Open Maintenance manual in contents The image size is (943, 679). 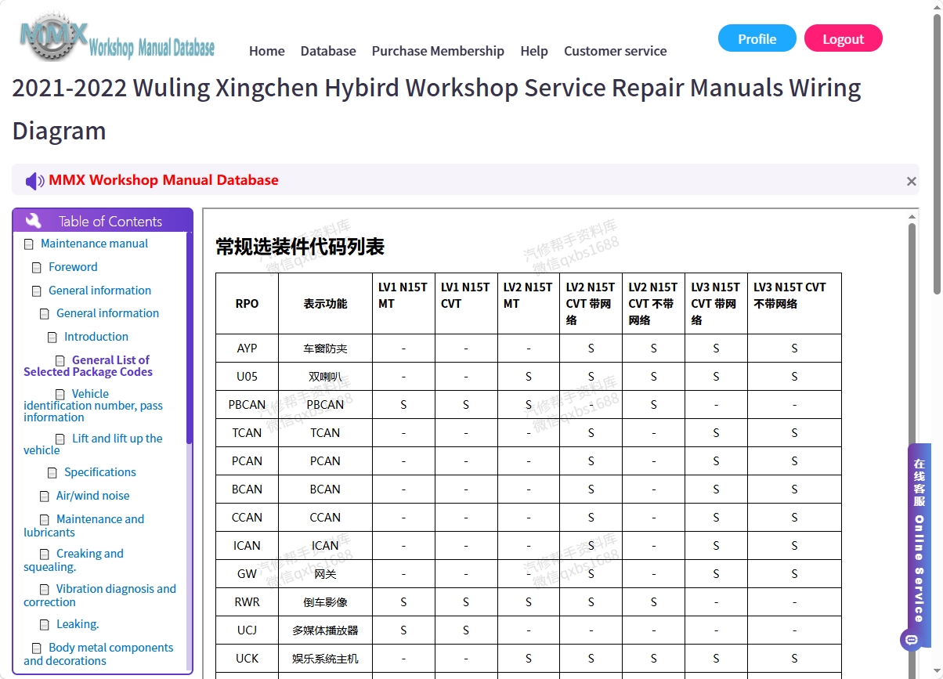[94, 244]
